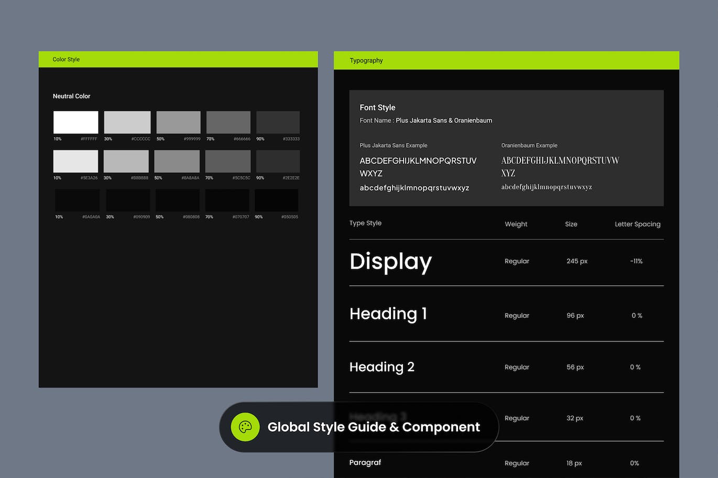Pick the #5C5C5C swatch
This screenshot has height=478, width=718.
[228, 161]
